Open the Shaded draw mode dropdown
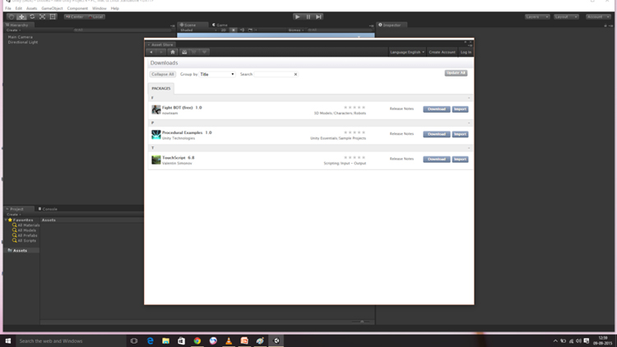Screen dimensions: 617x347 198,30
